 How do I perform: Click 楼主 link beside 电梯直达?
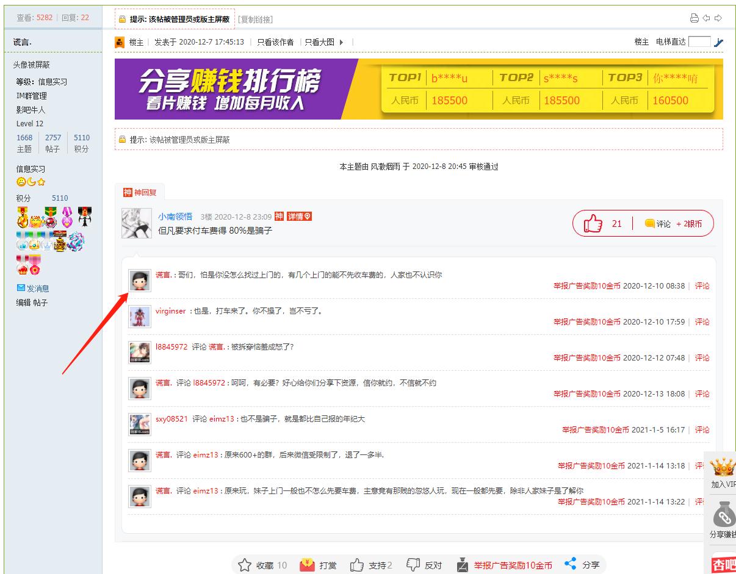click(x=641, y=42)
